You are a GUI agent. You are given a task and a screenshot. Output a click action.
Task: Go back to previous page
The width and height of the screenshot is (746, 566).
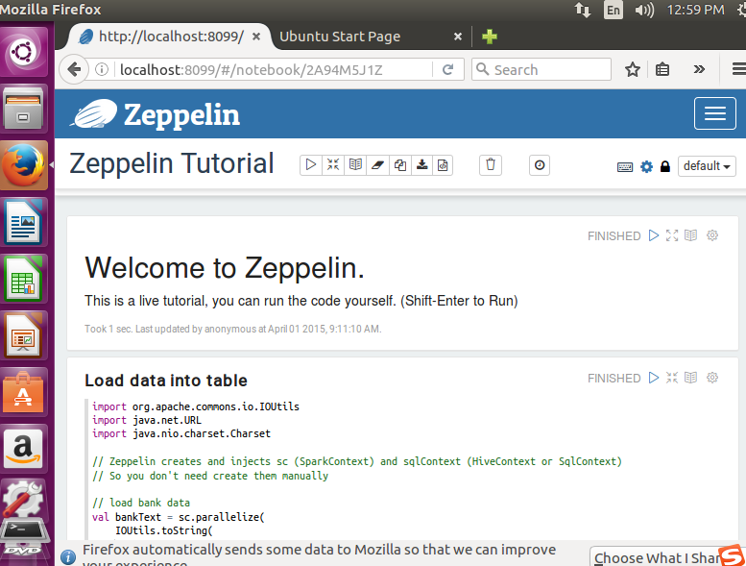(74, 70)
